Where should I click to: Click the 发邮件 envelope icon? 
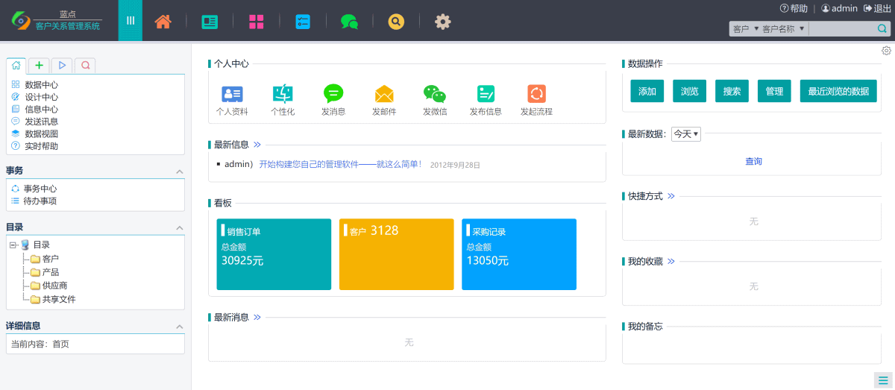click(x=384, y=94)
